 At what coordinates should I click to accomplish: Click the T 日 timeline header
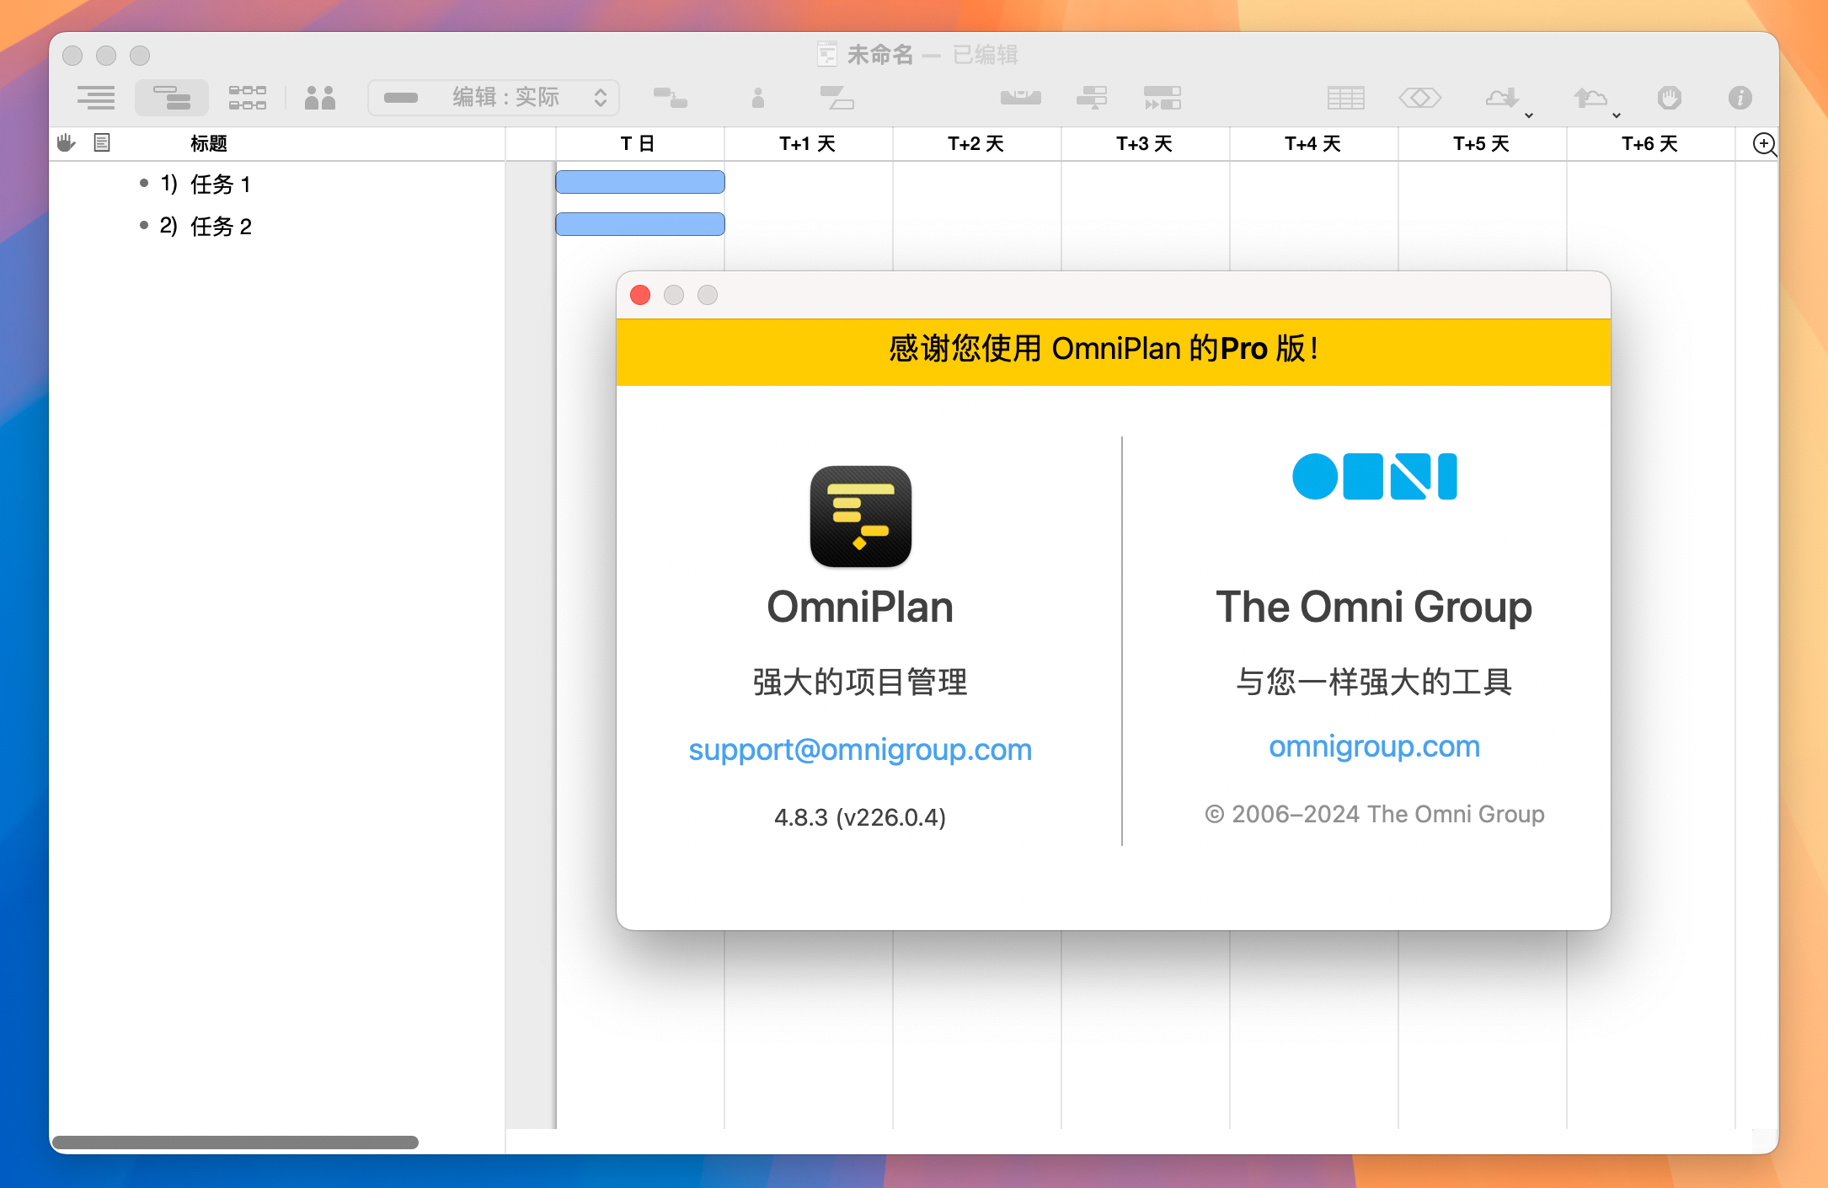click(639, 143)
